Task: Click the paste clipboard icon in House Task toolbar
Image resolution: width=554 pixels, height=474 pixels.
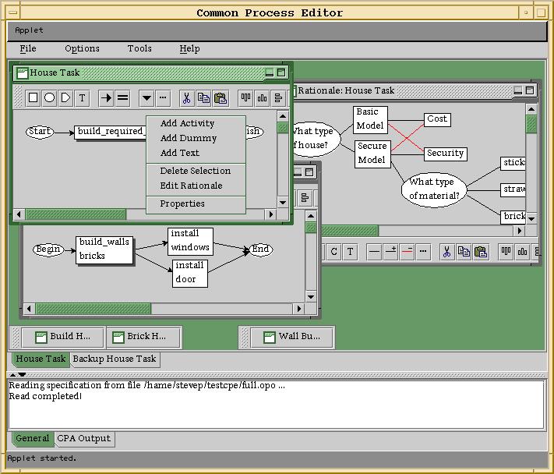Action: click(x=221, y=98)
